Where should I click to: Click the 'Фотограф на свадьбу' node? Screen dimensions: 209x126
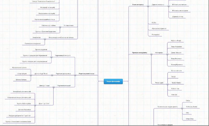46,8
